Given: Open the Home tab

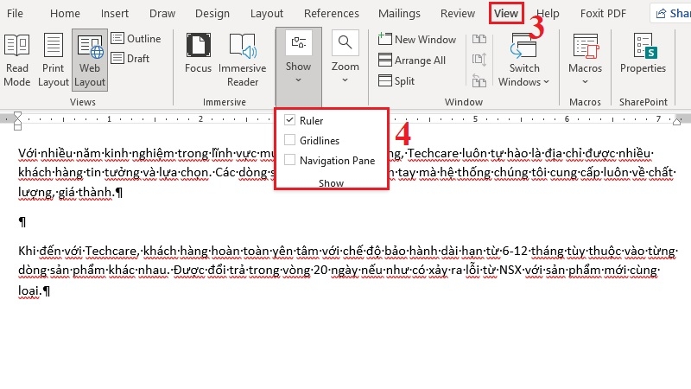Looking at the screenshot, I should tap(65, 14).
